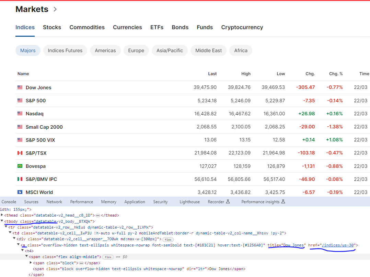Click the Brazilian flag beside Bovespa
Image resolution: width=370 pixels, height=277 pixels.
(x=20, y=166)
